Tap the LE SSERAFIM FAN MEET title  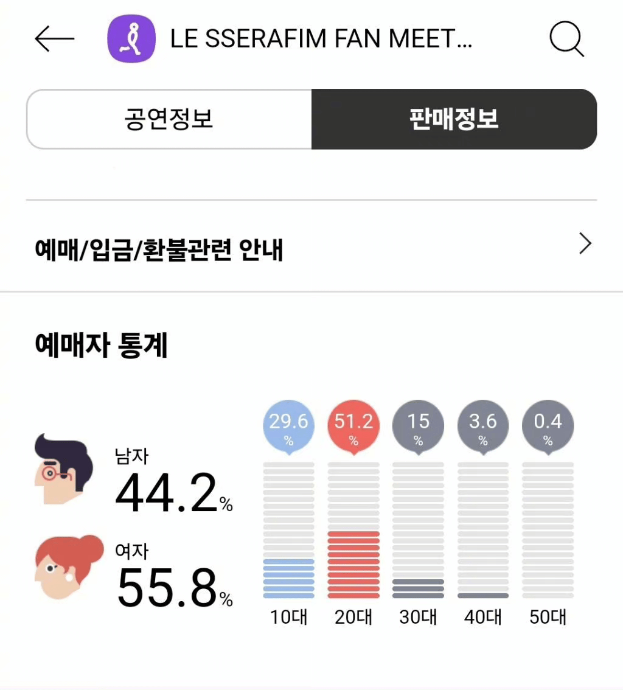pyautogui.click(x=321, y=39)
